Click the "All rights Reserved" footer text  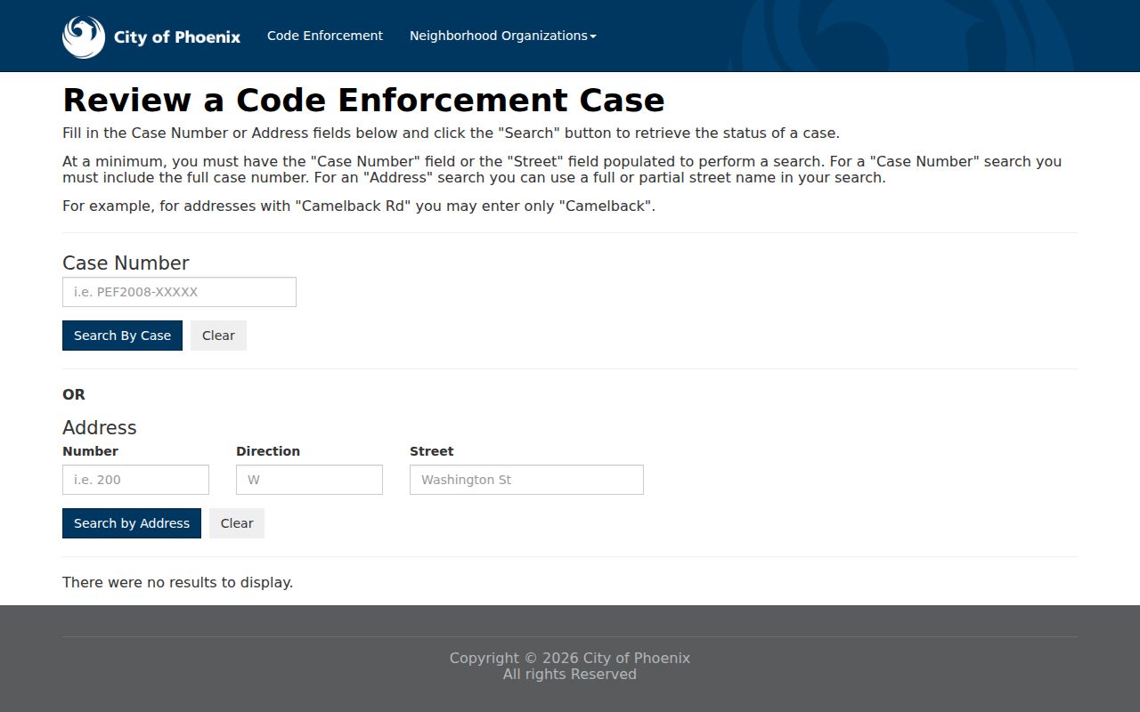[x=570, y=675]
